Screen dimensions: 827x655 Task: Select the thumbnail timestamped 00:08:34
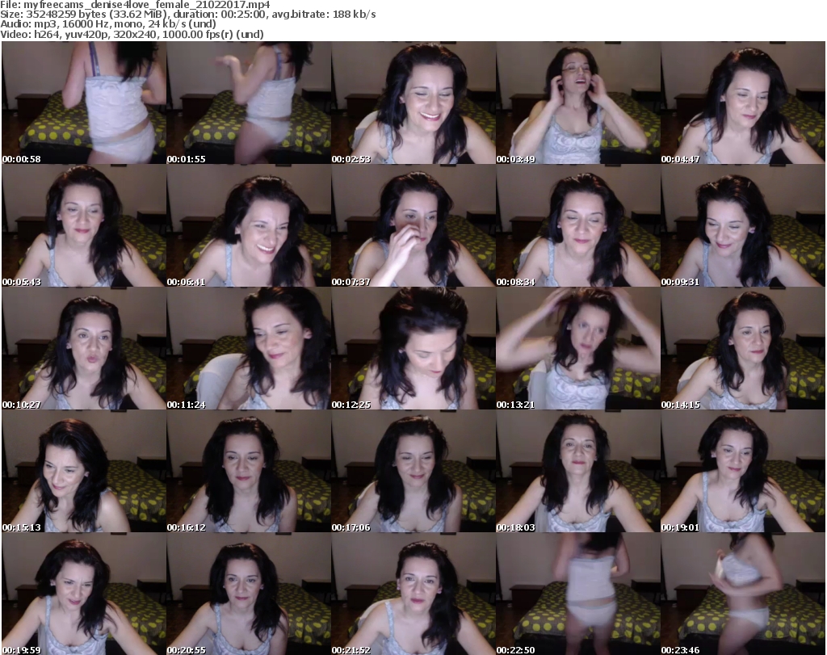coord(578,225)
